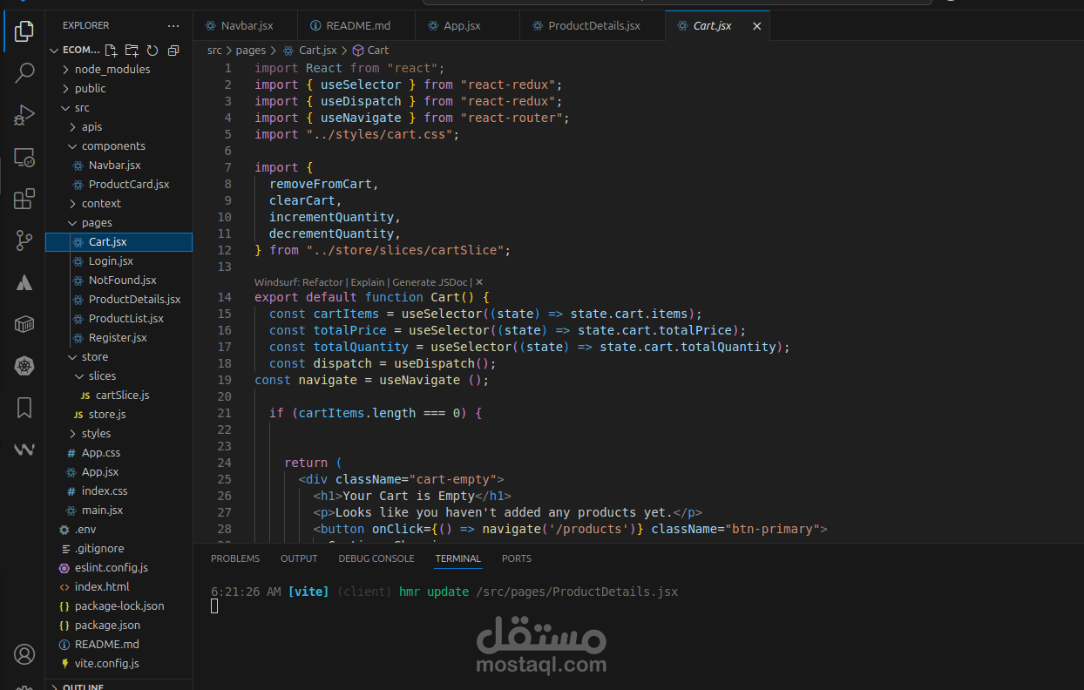Open the Source Control view
Screen dimensions: 1084x690
[x=24, y=241]
